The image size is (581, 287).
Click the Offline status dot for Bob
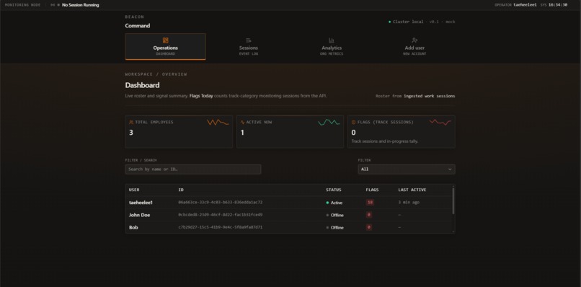(x=327, y=228)
